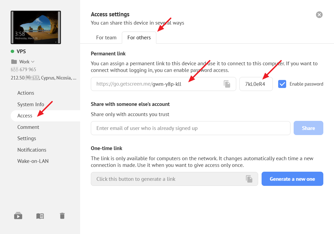Select the For others tab

(x=139, y=37)
